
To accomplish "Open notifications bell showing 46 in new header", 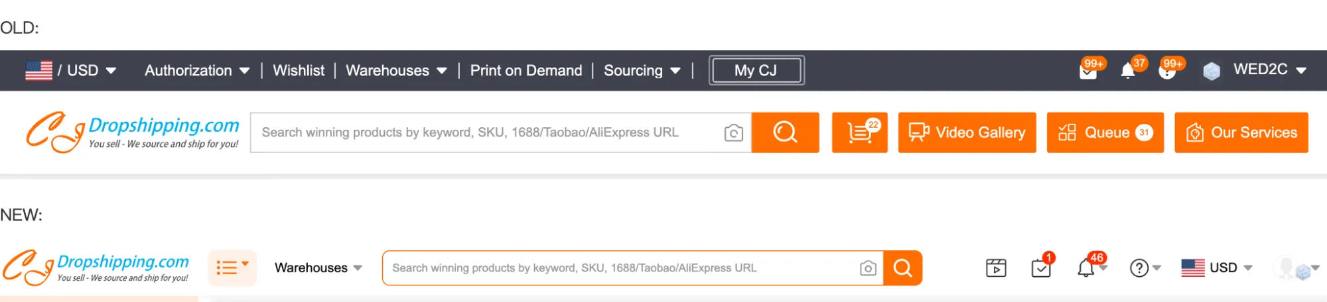I will coord(1086,268).
